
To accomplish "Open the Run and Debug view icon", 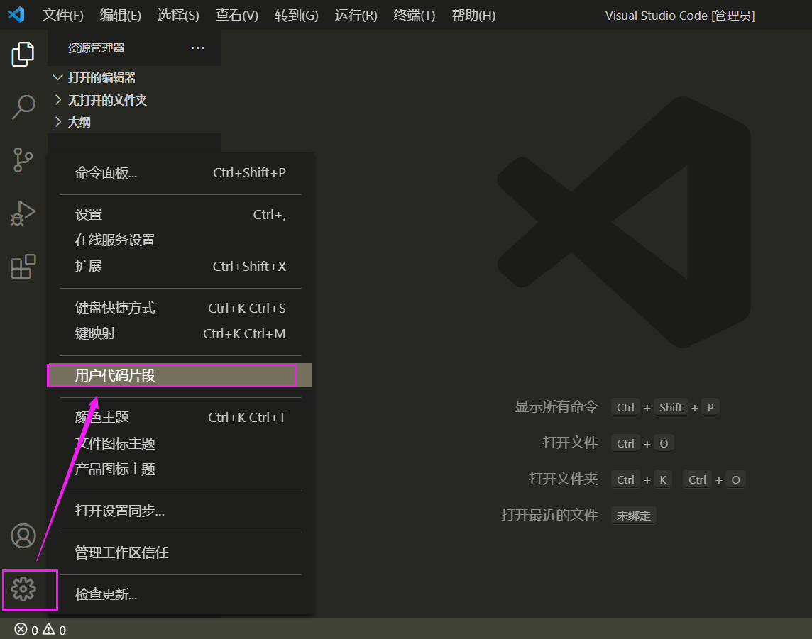I will (23, 213).
